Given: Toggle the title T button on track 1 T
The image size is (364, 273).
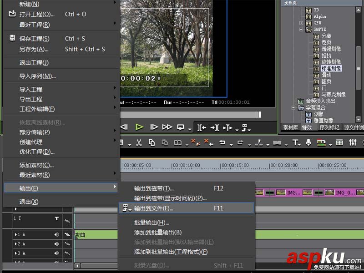Looking at the screenshot, I should pos(56,218).
